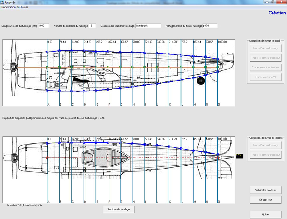The image size is (287, 219).
Task: Click section letter "A" under the profile view
Action: (48, 104)
